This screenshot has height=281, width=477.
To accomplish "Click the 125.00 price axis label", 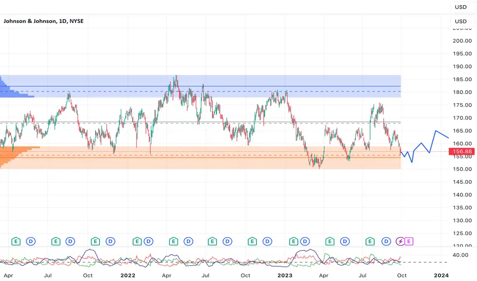I will point(462,233).
